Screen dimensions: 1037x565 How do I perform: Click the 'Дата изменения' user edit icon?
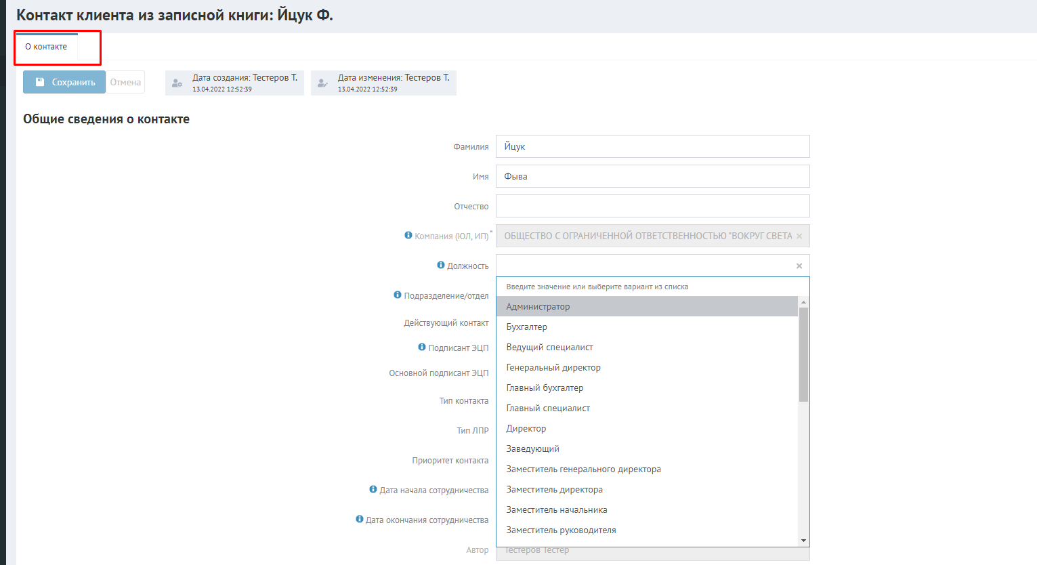(322, 83)
